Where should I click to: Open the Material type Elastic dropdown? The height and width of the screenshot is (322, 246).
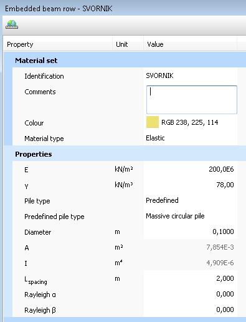(190, 138)
